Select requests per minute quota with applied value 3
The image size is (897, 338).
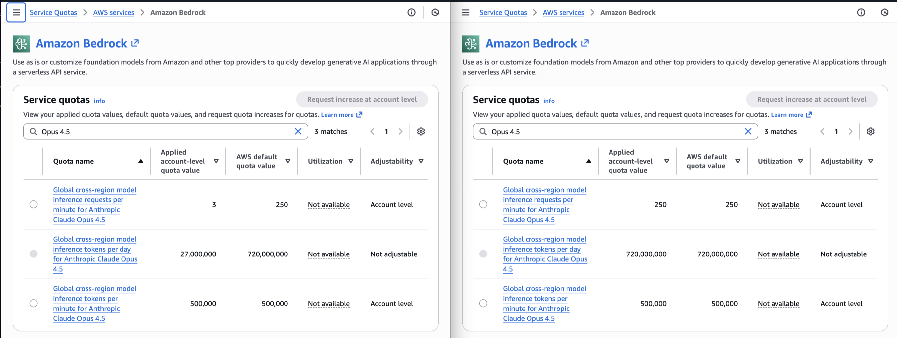tap(34, 204)
